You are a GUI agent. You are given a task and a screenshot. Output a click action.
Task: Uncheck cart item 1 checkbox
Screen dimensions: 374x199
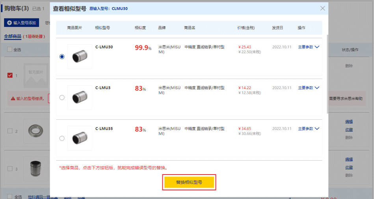[x=10, y=75]
